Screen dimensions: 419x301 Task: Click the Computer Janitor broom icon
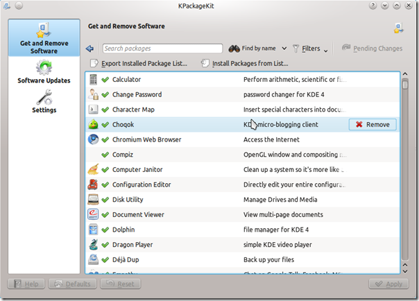(x=94, y=169)
